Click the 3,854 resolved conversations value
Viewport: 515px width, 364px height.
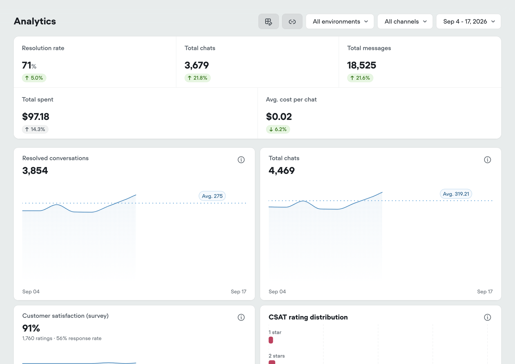pyautogui.click(x=35, y=171)
